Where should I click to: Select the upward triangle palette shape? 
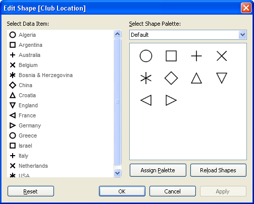[196, 78]
